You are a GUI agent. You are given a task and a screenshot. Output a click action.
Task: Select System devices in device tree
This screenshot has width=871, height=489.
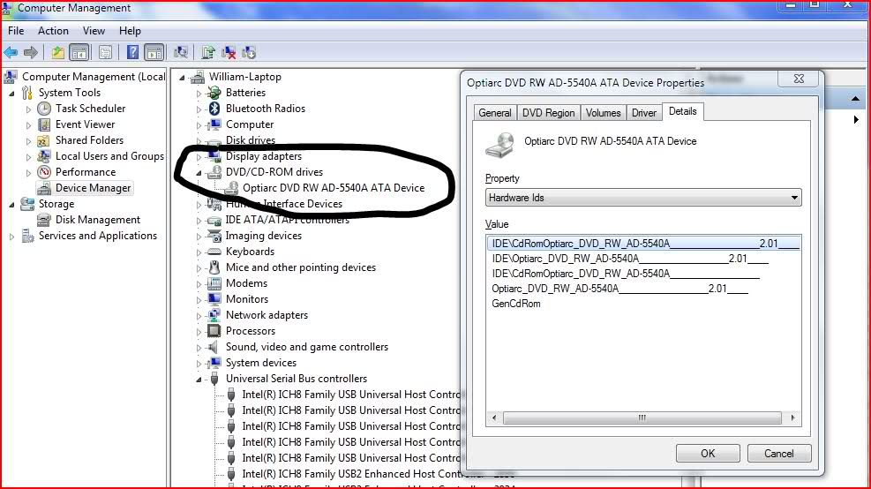261,363
